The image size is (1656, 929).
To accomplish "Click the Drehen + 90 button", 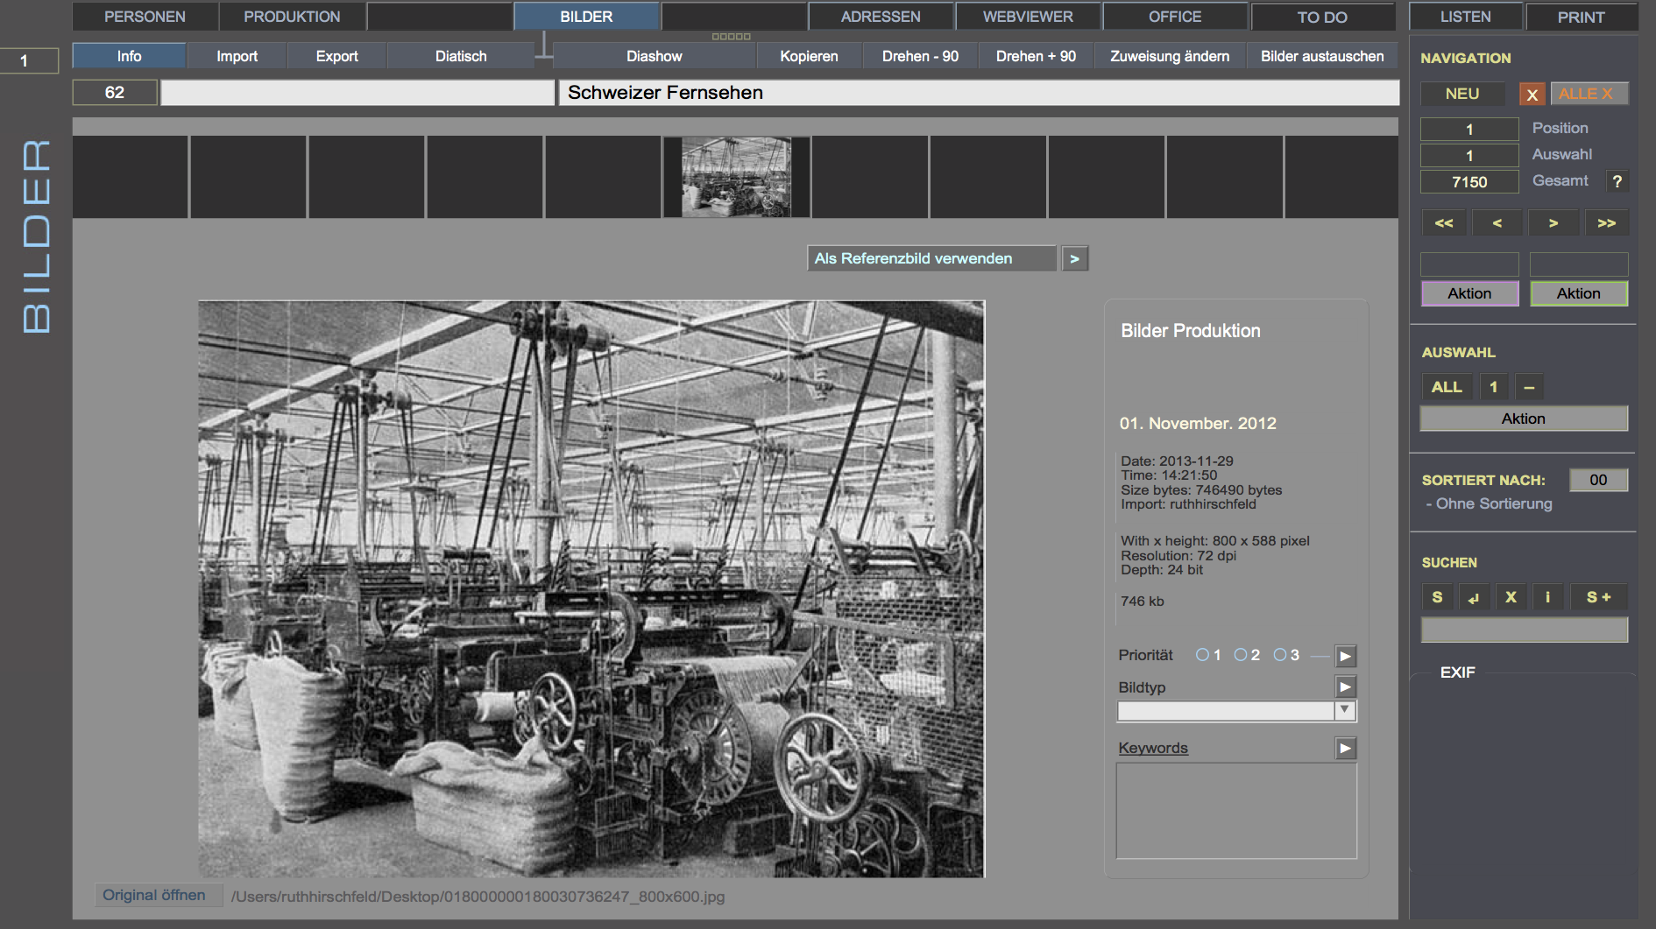I will click(x=1036, y=56).
